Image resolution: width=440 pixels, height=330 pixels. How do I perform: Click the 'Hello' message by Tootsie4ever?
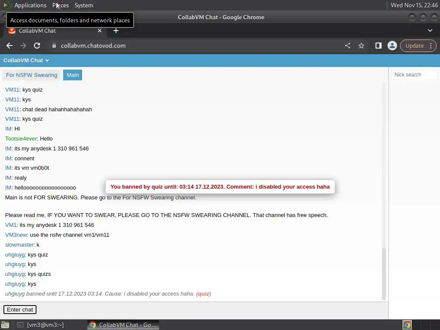(46, 139)
